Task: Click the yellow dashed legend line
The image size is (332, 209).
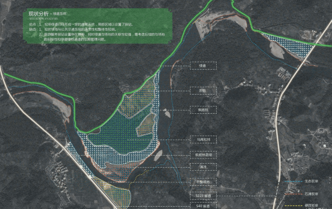Action: [293, 206]
